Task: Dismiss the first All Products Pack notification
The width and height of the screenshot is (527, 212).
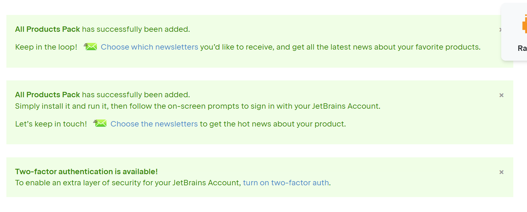Action: point(500,30)
